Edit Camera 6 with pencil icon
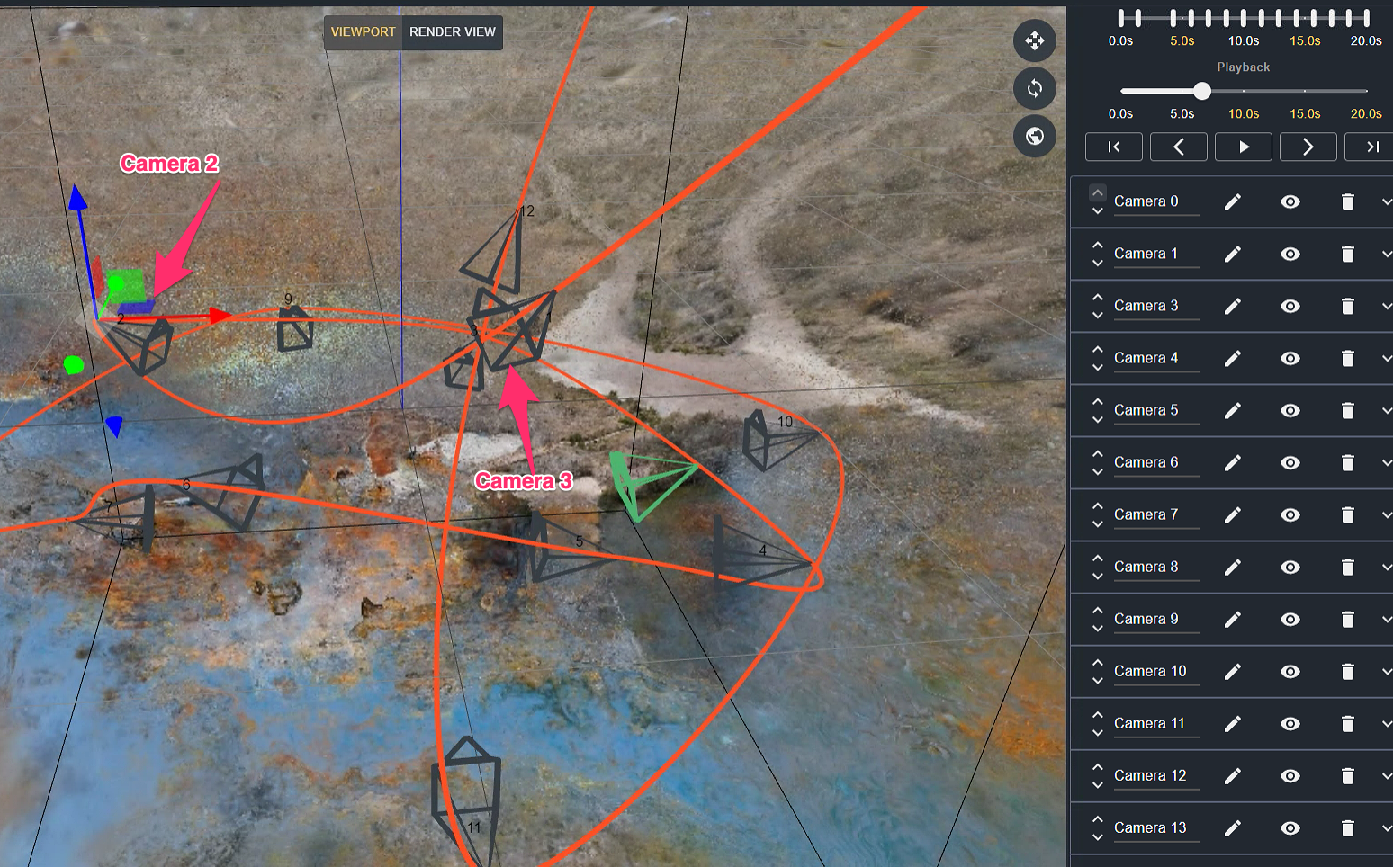The height and width of the screenshot is (867, 1393). pyautogui.click(x=1233, y=462)
